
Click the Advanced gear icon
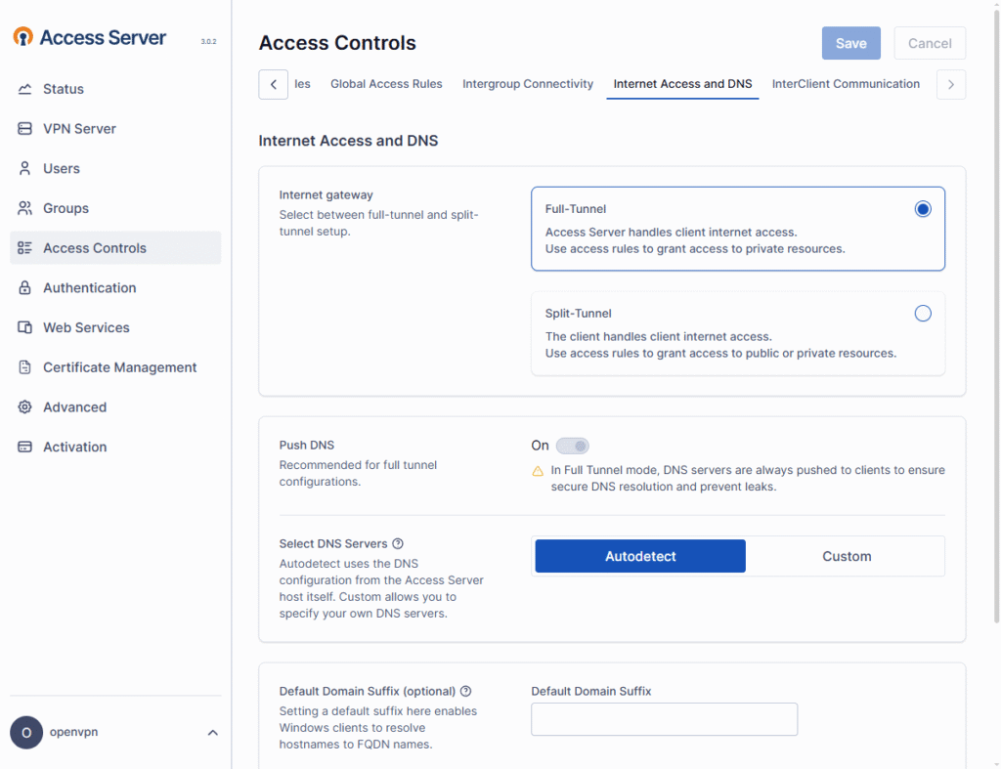pyautogui.click(x=25, y=407)
